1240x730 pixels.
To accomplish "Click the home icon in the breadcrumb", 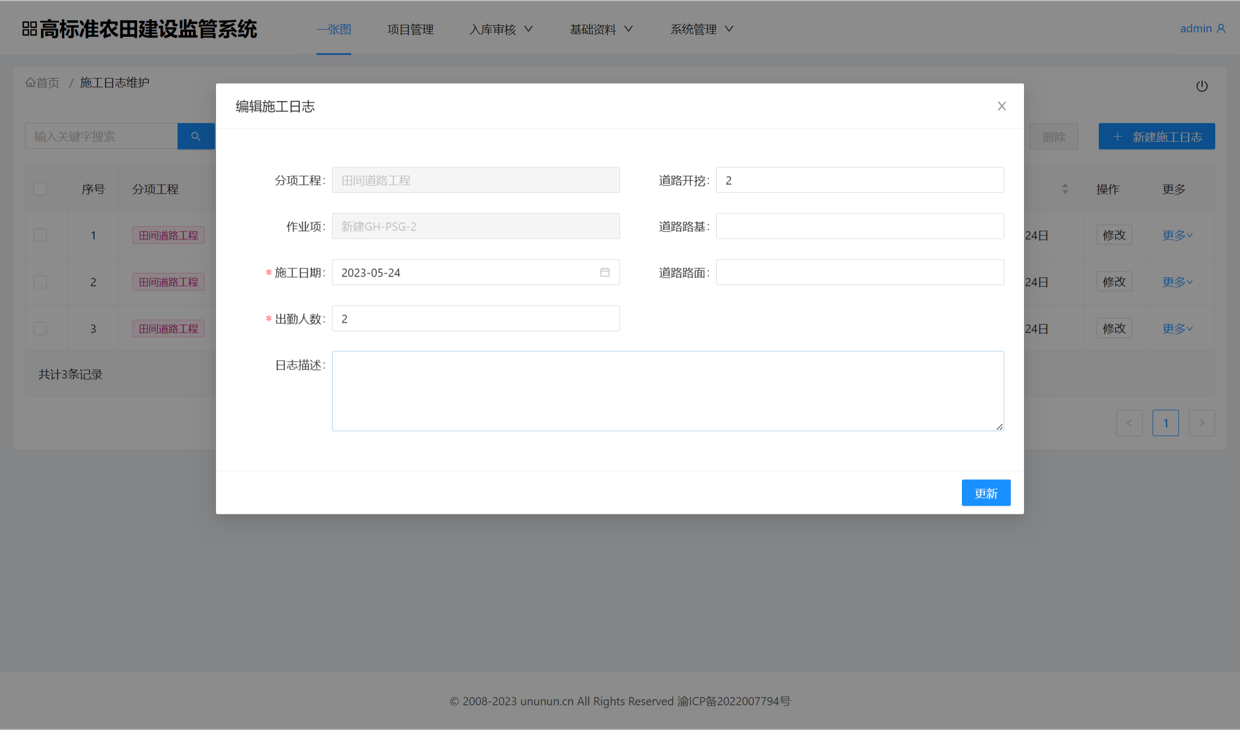I will coord(30,82).
